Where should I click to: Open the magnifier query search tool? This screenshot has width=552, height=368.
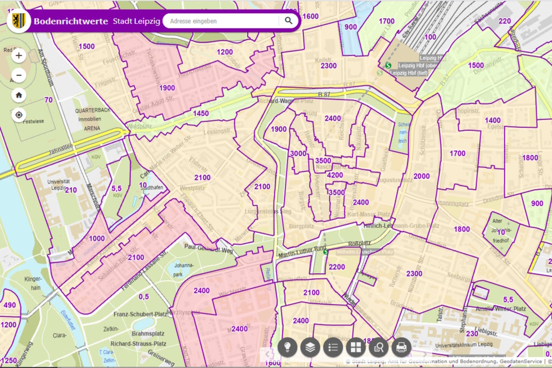(379, 347)
